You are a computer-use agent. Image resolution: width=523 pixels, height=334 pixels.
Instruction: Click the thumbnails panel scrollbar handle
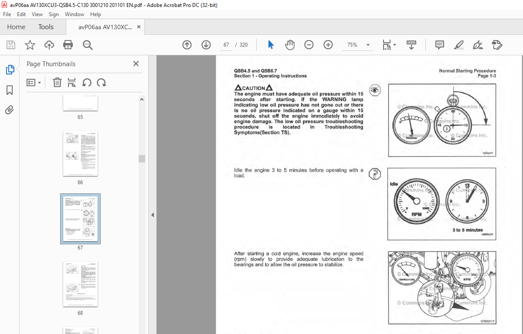pyautogui.click(x=142, y=159)
